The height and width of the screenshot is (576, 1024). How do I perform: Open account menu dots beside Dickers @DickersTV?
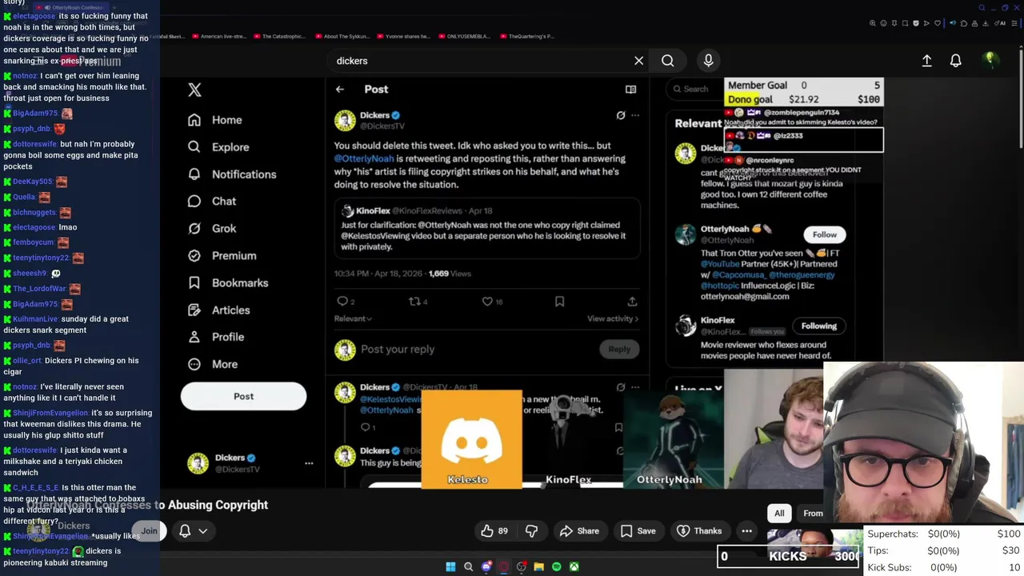tap(309, 463)
